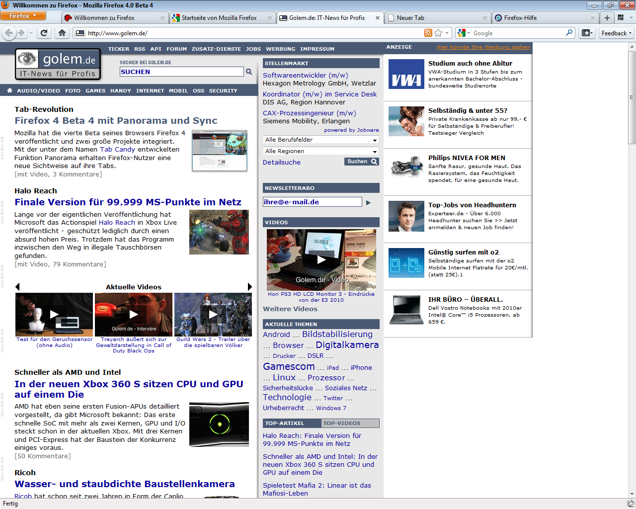Navigate back with the back arrow
This screenshot has height=509, width=636.
[9, 33]
